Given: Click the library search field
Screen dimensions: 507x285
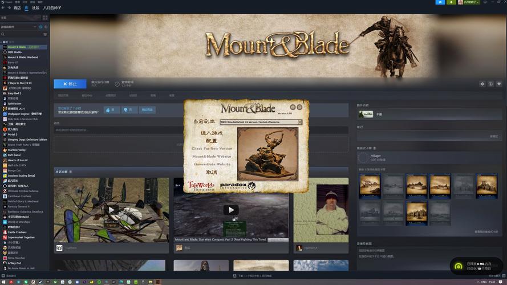Looking at the screenshot, I should tap(22, 34).
